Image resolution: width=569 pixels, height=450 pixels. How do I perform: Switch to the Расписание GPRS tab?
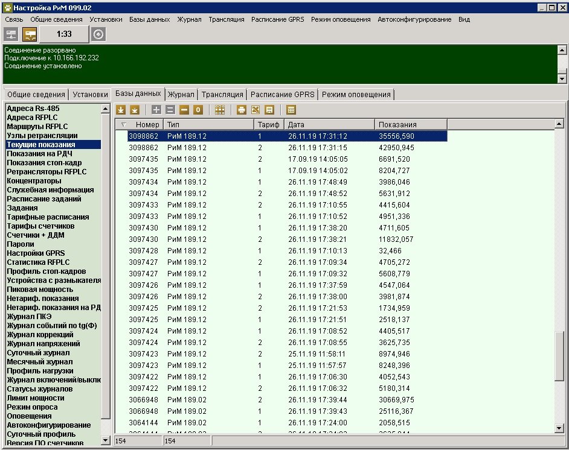pos(282,95)
